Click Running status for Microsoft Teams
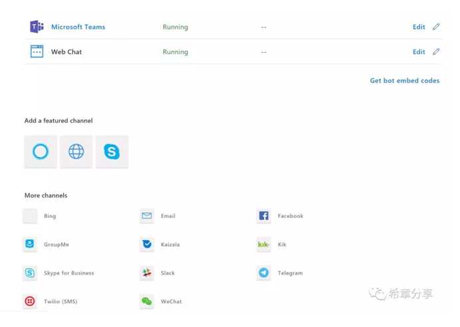This screenshot has height=327, width=460. (x=175, y=27)
